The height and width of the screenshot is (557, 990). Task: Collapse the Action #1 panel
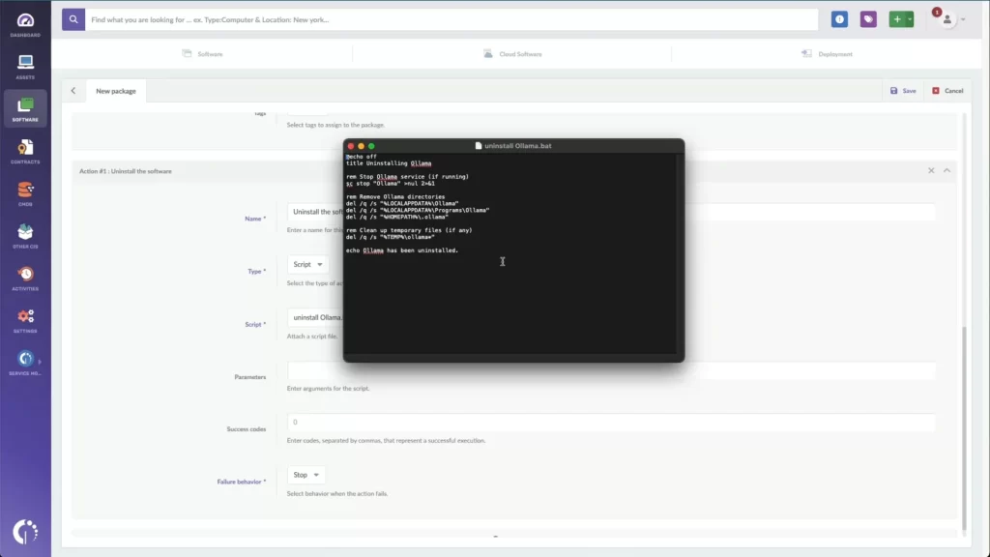point(947,170)
